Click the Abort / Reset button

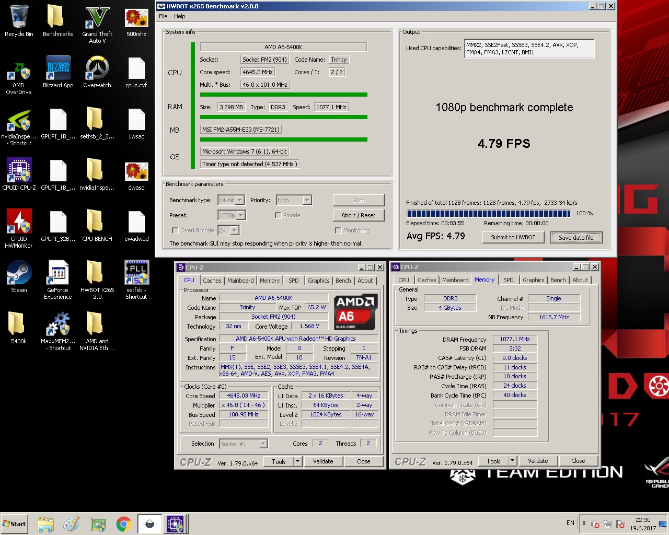tap(359, 215)
